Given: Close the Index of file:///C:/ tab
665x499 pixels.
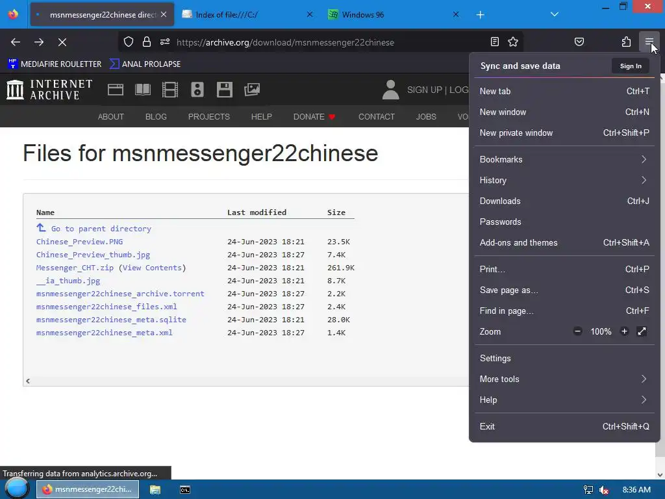Looking at the screenshot, I should (x=310, y=14).
